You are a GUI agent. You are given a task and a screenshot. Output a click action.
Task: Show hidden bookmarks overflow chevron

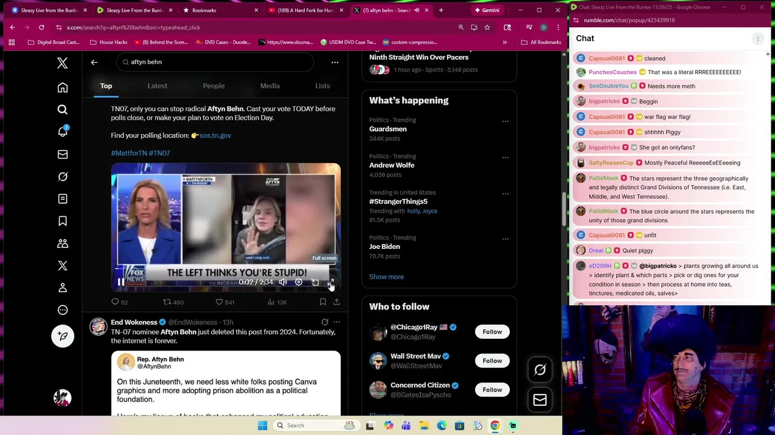coord(504,42)
